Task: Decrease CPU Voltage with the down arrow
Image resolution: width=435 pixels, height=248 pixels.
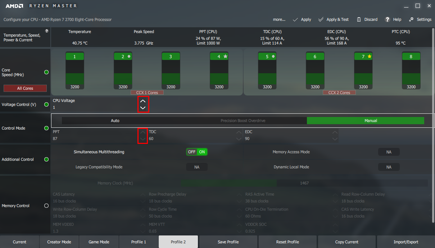Action: coord(143,108)
